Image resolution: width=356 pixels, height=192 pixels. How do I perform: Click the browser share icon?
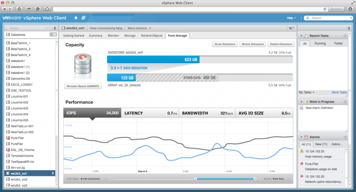click(29, 9)
